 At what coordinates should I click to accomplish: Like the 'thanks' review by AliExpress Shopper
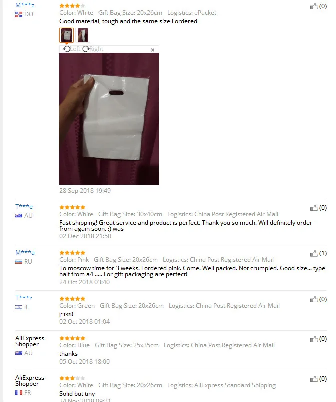(x=314, y=339)
